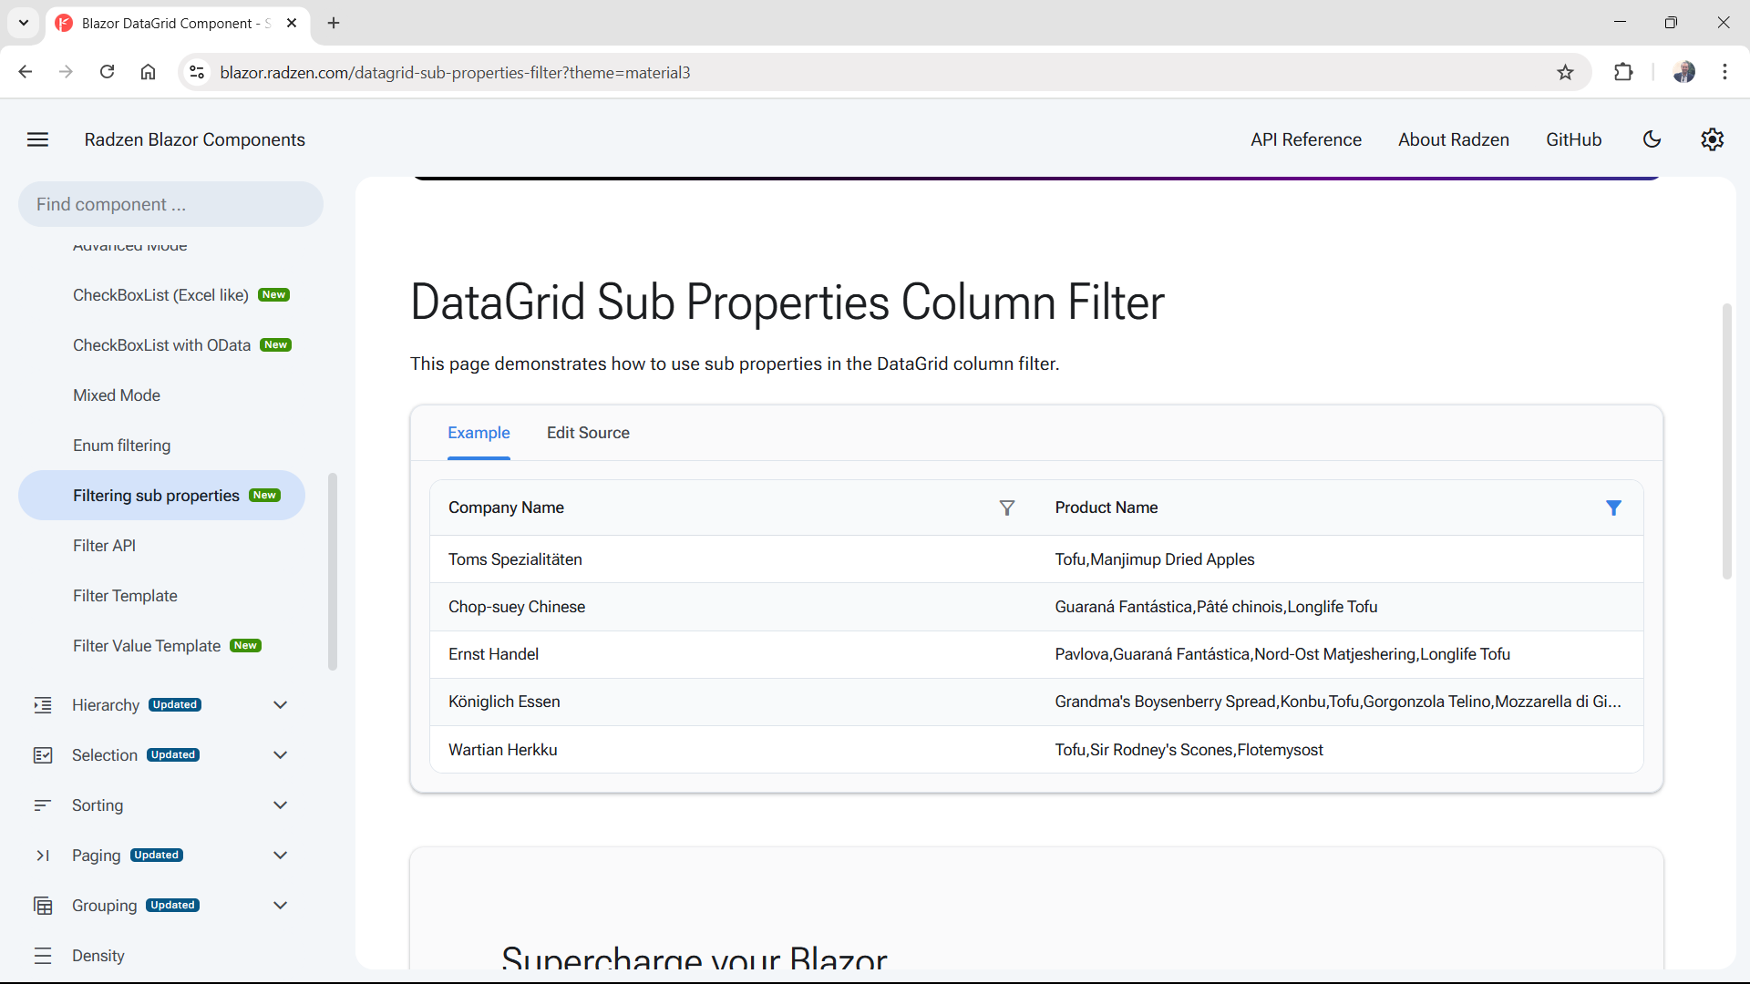1750x984 pixels.
Task: Go back in browser history
Action: point(26,72)
